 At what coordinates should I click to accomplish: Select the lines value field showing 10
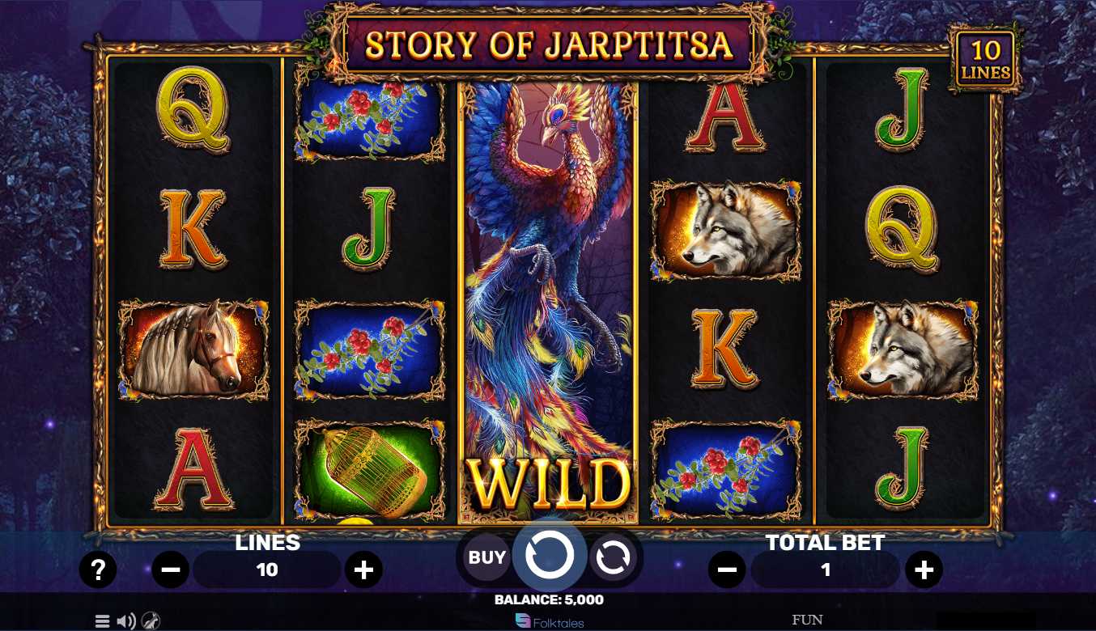click(x=267, y=570)
